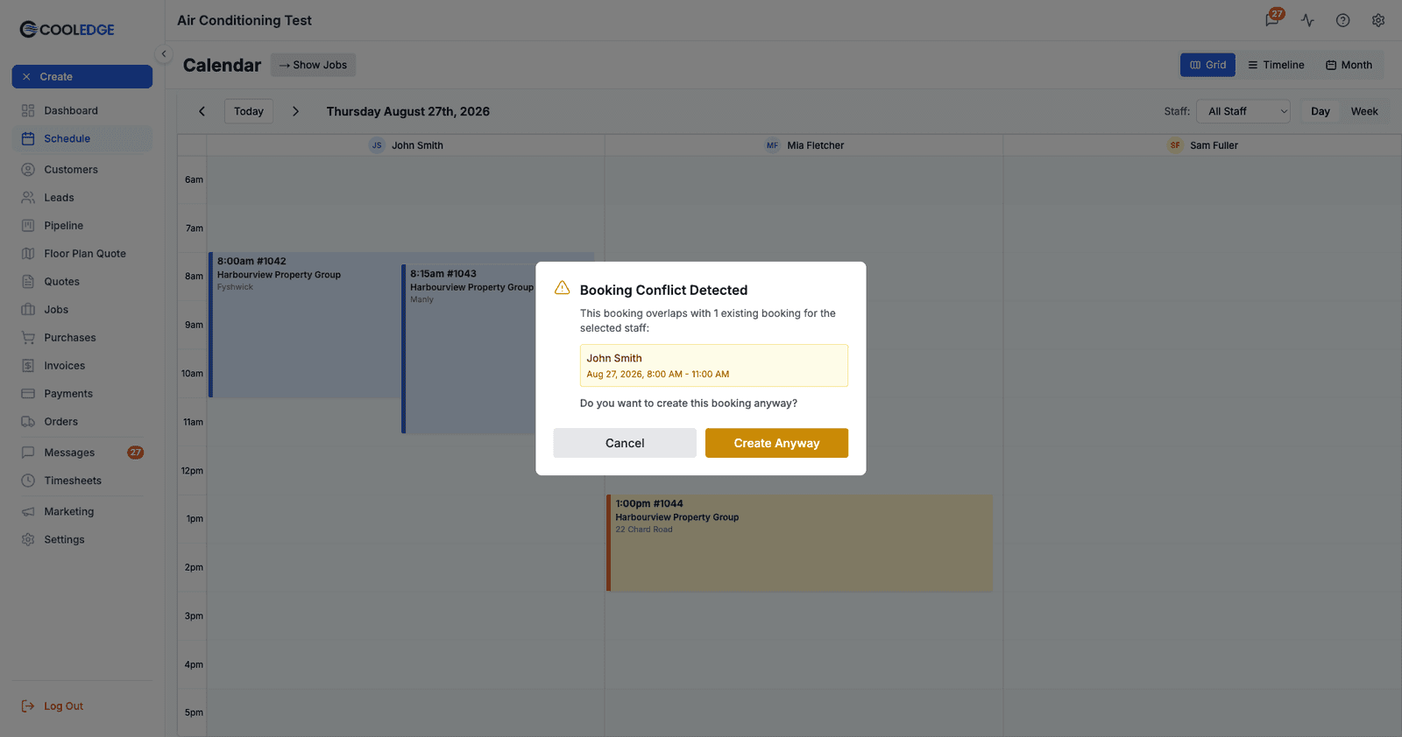Switch to Month view
This screenshot has height=737, width=1402.
tap(1349, 65)
